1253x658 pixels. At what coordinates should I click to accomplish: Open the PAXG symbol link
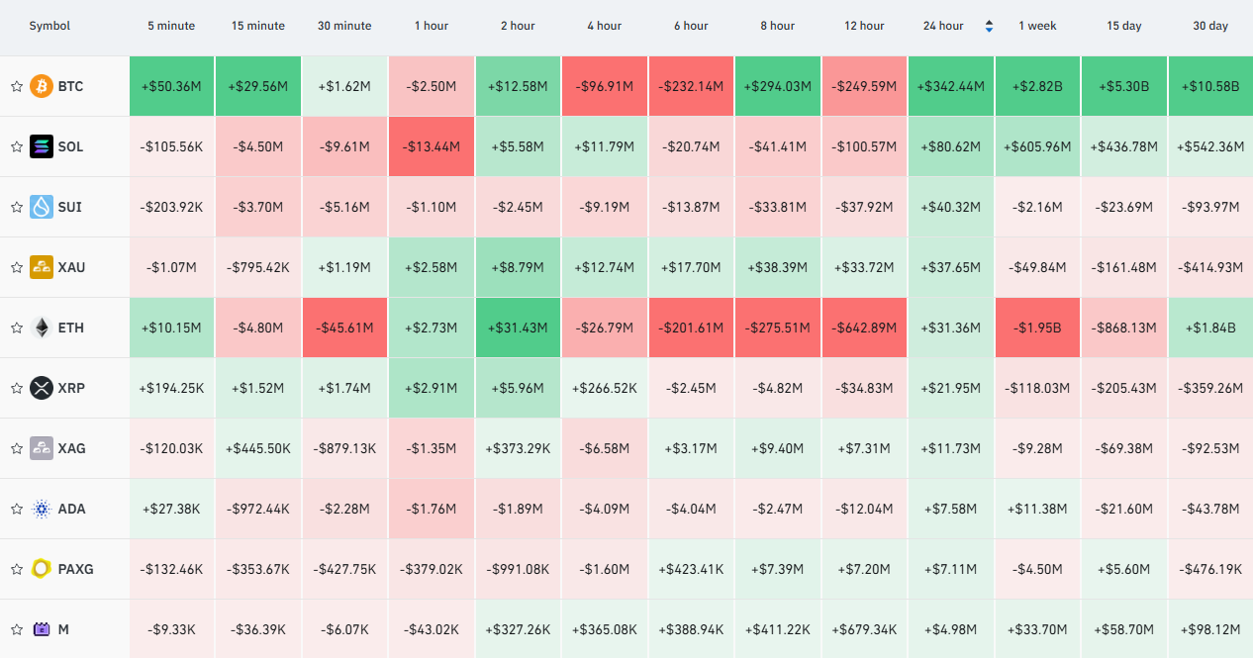pos(76,569)
